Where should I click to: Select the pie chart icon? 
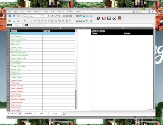(x=98, y=18)
